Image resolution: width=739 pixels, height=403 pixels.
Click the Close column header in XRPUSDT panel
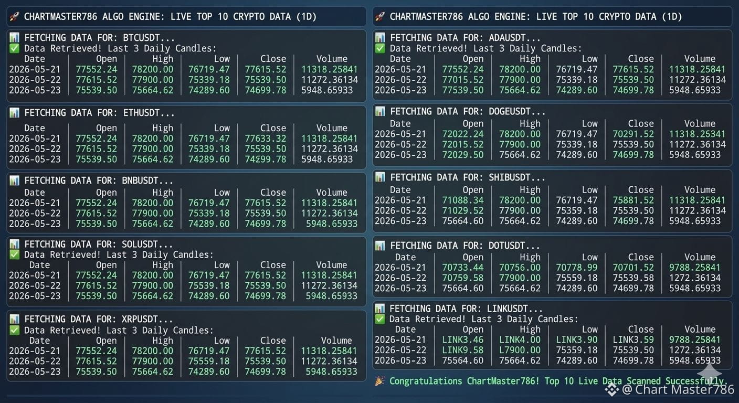point(273,341)
